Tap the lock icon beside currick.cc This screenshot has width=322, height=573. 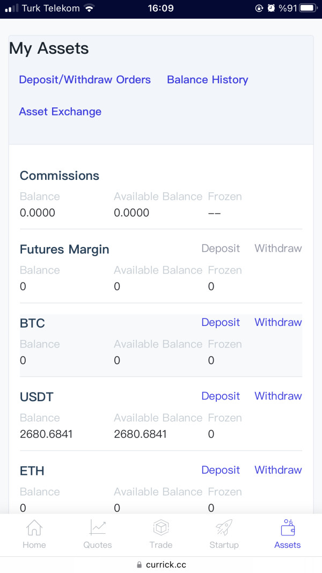click(139, 565)
